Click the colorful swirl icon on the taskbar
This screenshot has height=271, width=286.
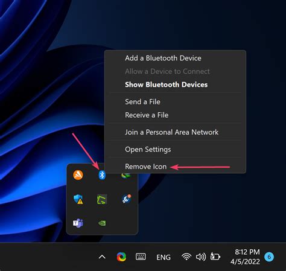(x=121, y=257)
